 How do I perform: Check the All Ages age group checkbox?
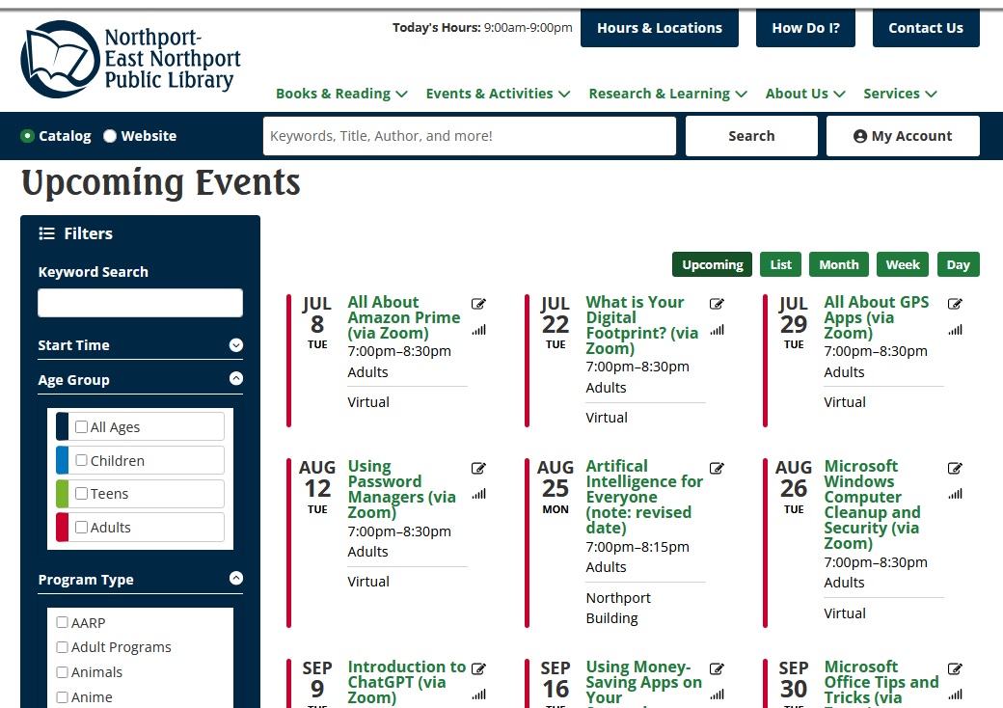click(x=81, y=426)
